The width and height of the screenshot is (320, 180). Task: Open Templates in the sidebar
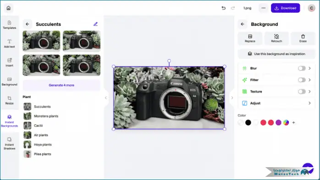click(x=9, y=25)
